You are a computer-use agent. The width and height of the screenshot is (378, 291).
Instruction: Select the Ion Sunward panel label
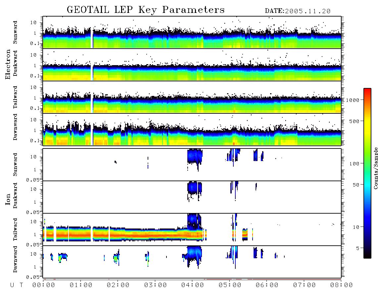15,165
